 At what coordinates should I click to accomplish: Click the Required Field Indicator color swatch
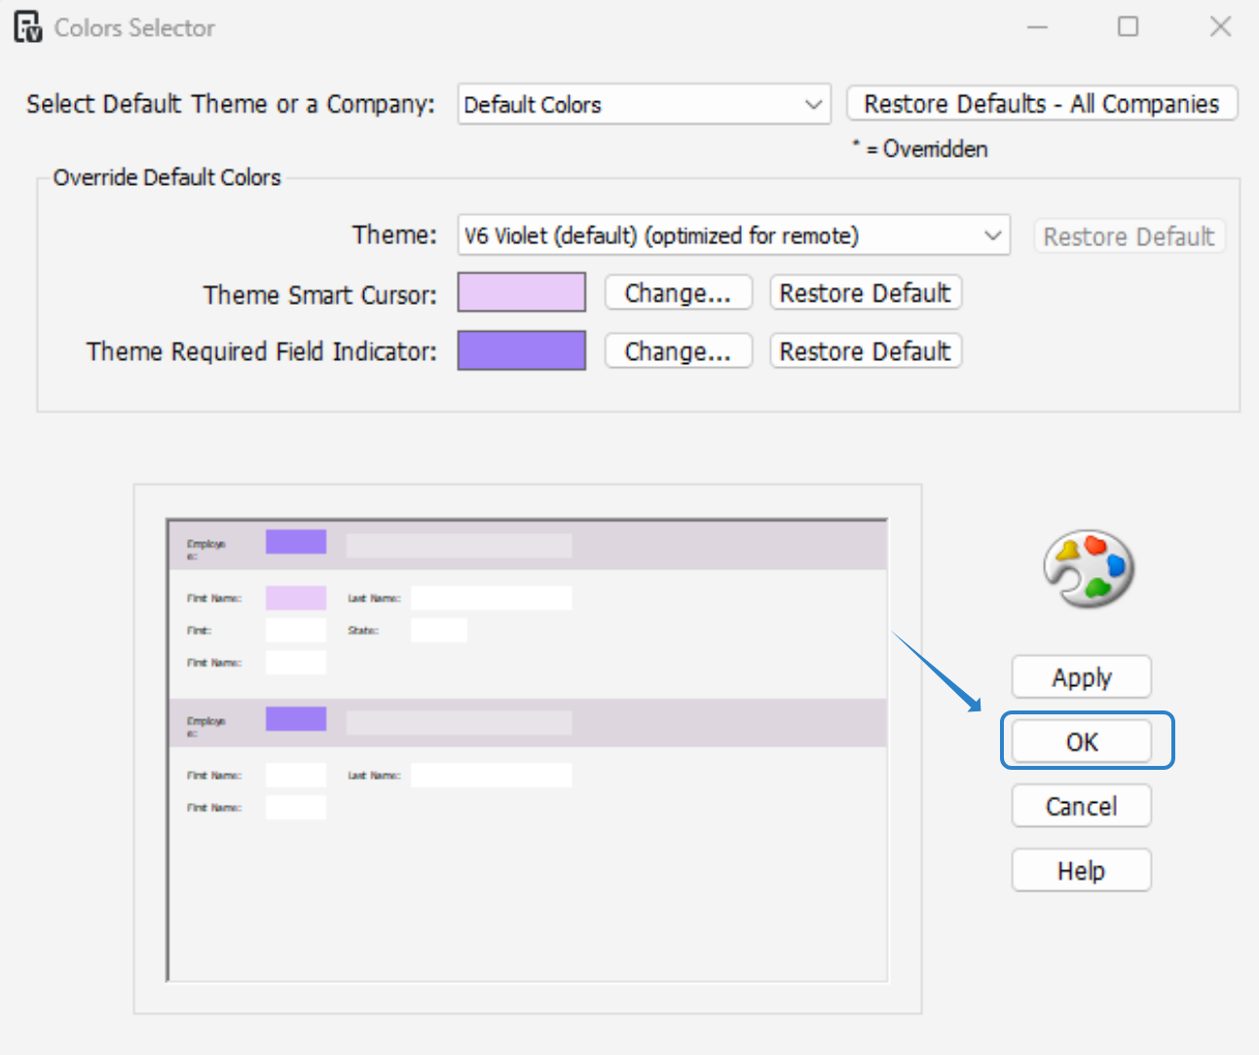click(522, 350)
